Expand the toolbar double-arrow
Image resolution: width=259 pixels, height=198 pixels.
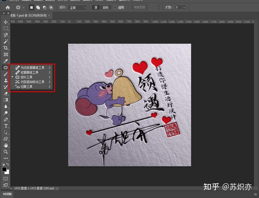click(x=4, y=13)
